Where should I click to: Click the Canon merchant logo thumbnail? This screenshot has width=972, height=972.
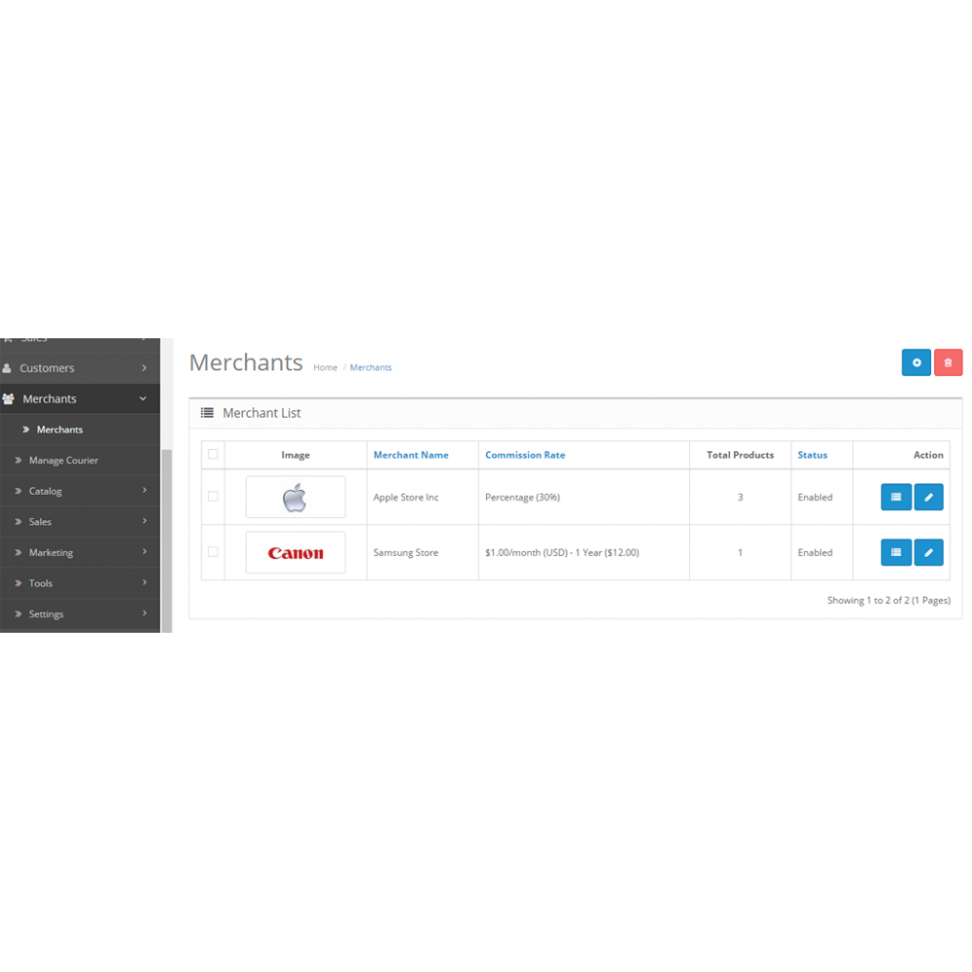pos(295,552)
